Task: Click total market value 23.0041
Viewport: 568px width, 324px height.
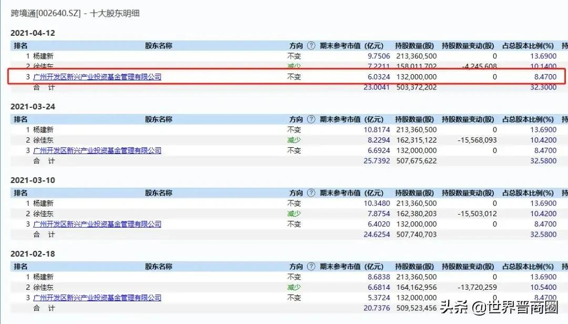Action: point(377,87)
